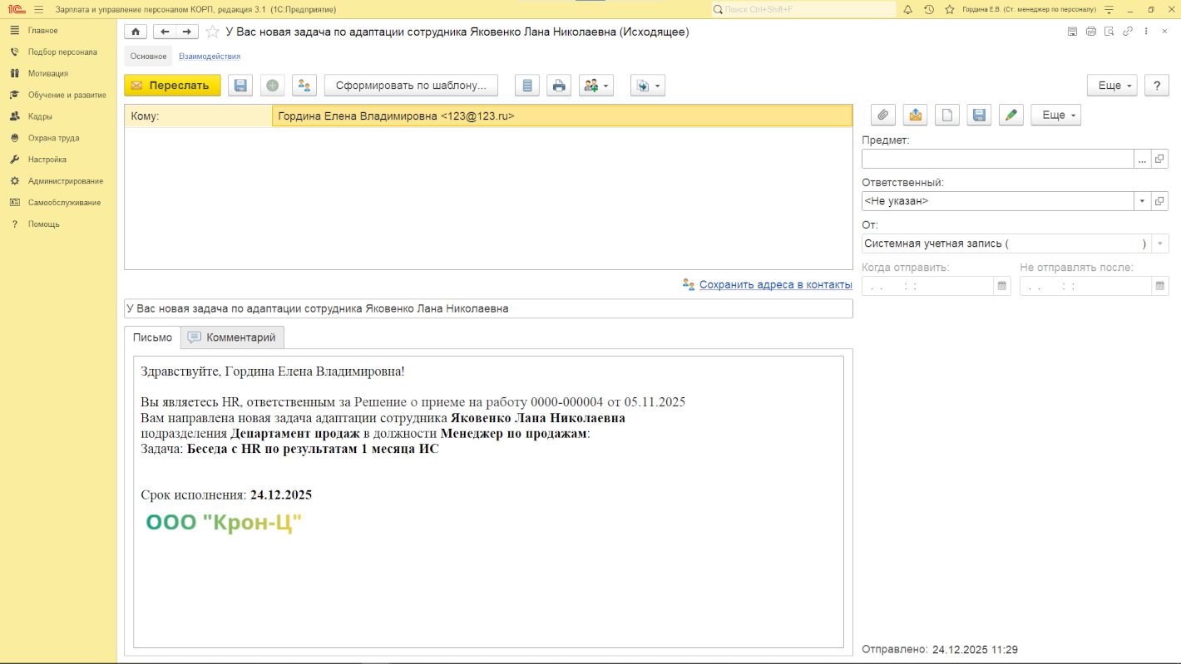Click the floppy disk save icon beside Переслать

[x=240, y=86]
